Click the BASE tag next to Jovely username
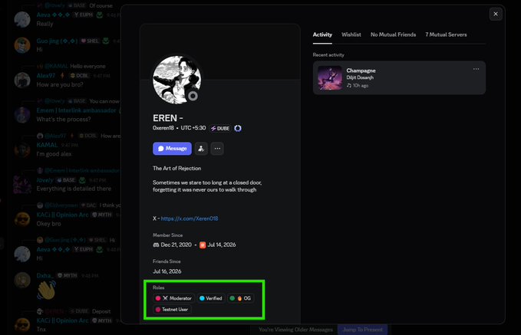Screen dimensions: 521x335 pos(66,180)
